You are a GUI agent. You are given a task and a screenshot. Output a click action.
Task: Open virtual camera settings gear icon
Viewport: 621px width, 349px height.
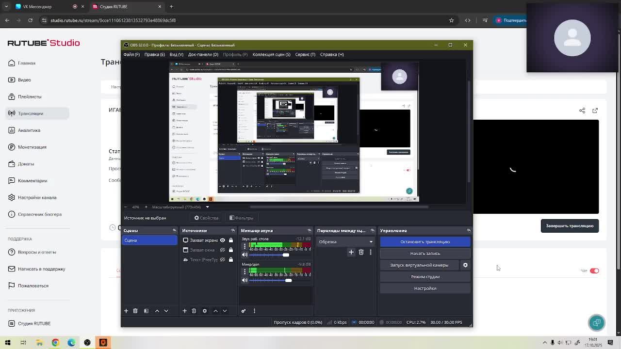click(x=465, y=265)
